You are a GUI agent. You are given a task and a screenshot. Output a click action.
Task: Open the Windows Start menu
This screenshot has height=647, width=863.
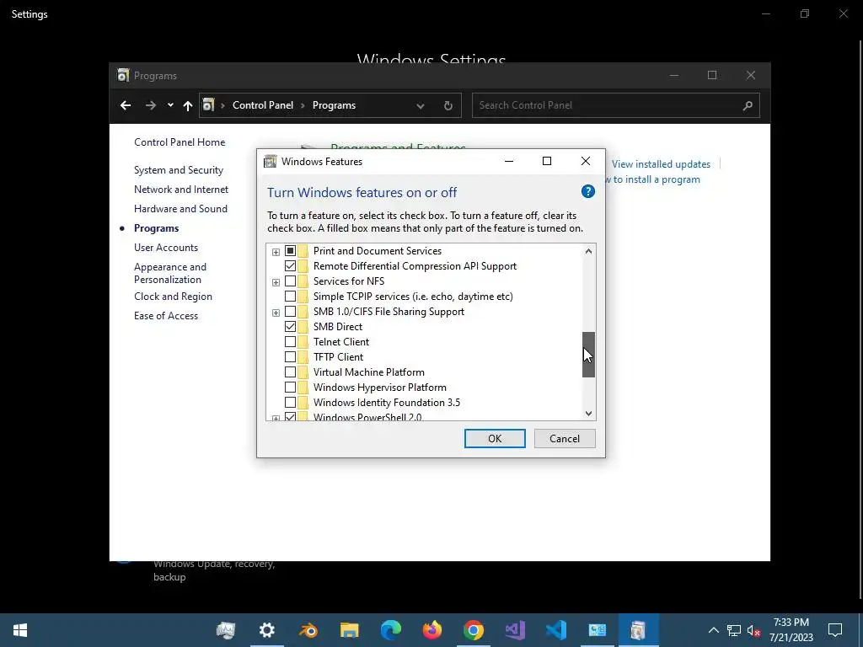pos(20,630)
